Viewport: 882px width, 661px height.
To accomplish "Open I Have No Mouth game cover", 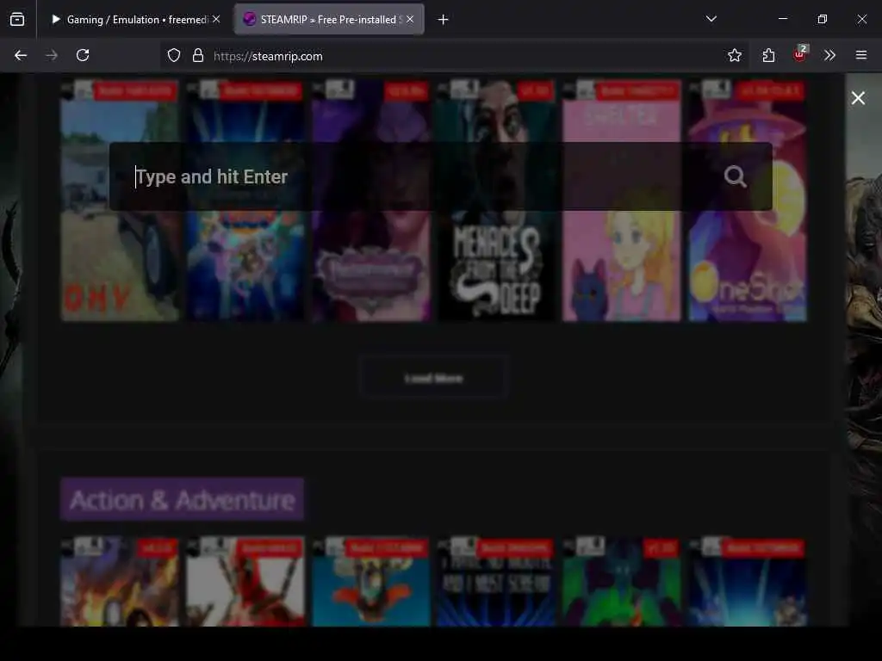I will [x=497, y=582].
